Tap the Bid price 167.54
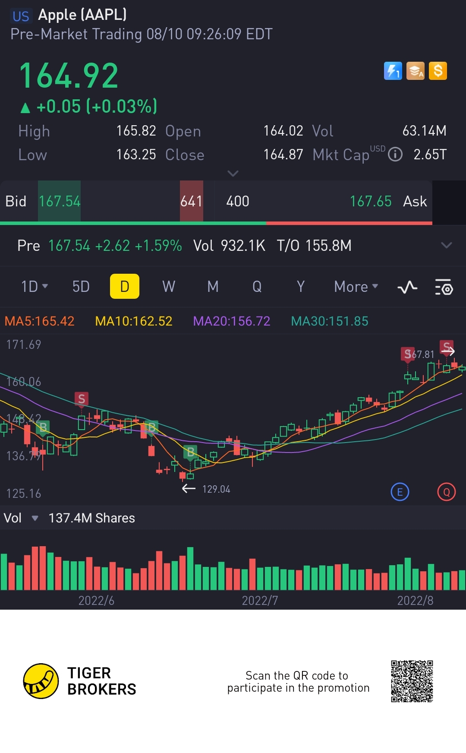This screenshot has height=753, width=466. pyautogui.click(x=60, y=201)
